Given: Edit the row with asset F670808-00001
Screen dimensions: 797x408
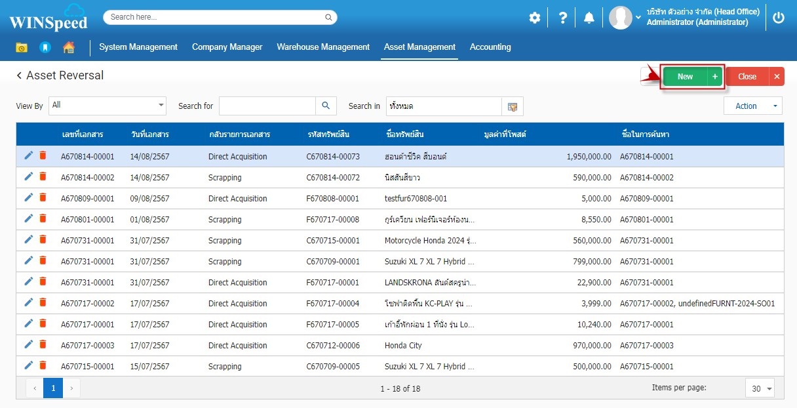Looking at the screenshot, I should (x=28, y=197).
